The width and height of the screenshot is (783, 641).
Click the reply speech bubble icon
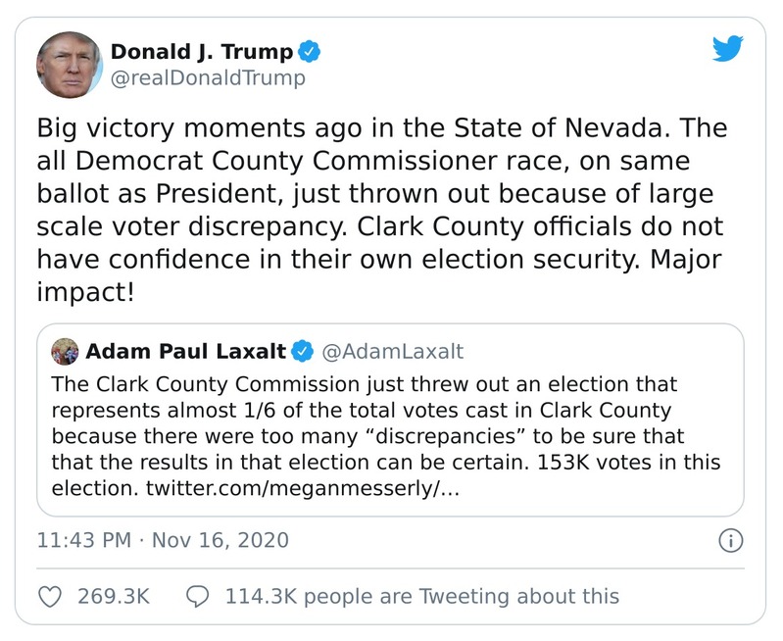198,595
